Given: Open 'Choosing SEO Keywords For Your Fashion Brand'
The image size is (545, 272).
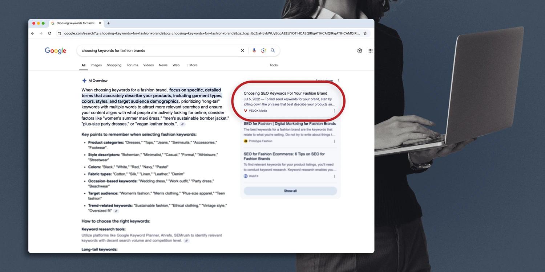Looking at the screenshot, I should pyautogui.click(x=285, y=93).
